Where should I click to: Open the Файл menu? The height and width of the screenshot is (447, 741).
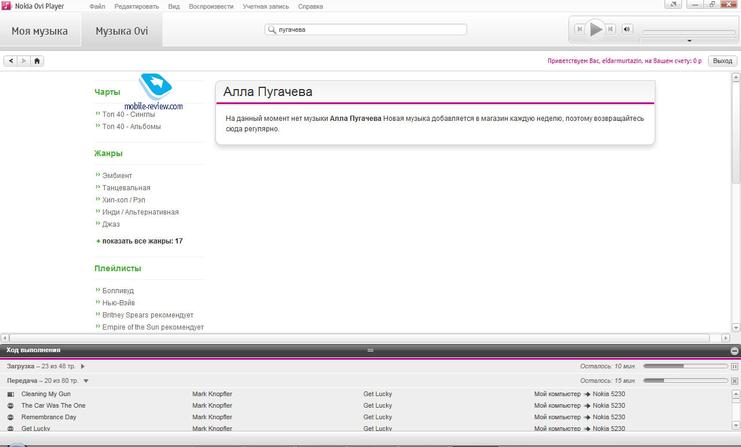[x=97, y=6]
